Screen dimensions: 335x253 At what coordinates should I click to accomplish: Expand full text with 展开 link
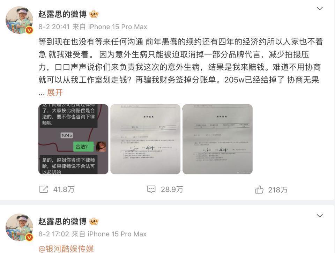point(55,92)
